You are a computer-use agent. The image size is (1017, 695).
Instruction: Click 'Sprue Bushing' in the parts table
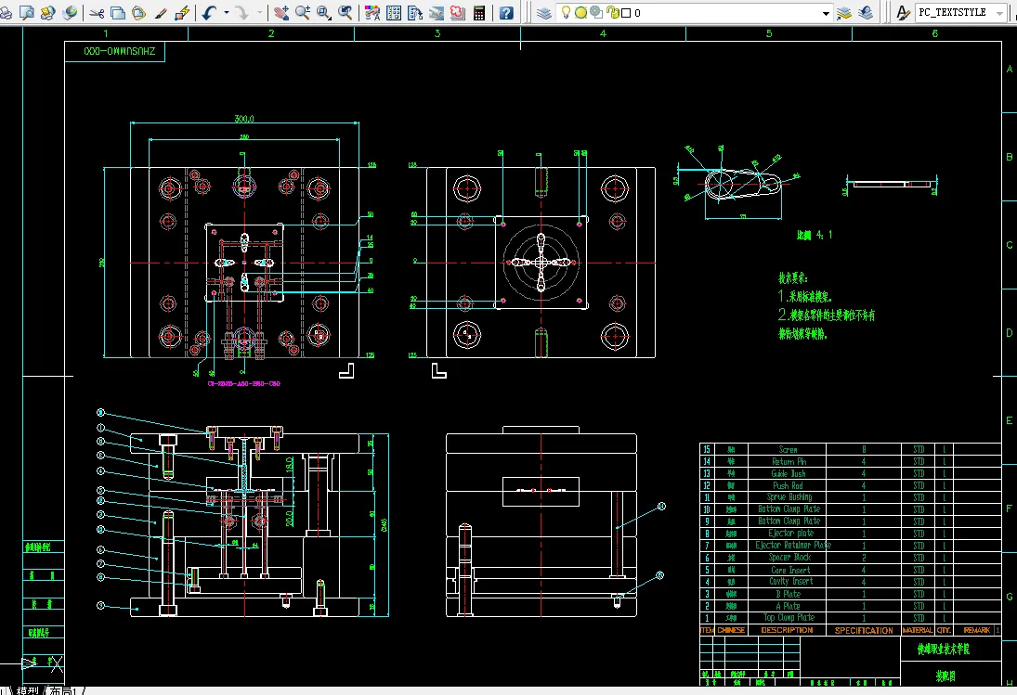789,496
